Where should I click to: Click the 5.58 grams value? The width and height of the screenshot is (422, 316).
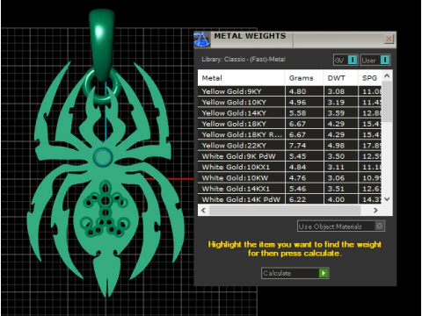[297, 113]
